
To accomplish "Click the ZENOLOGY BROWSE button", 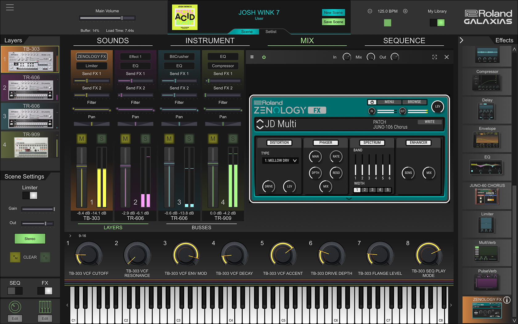I will [414, 102].
